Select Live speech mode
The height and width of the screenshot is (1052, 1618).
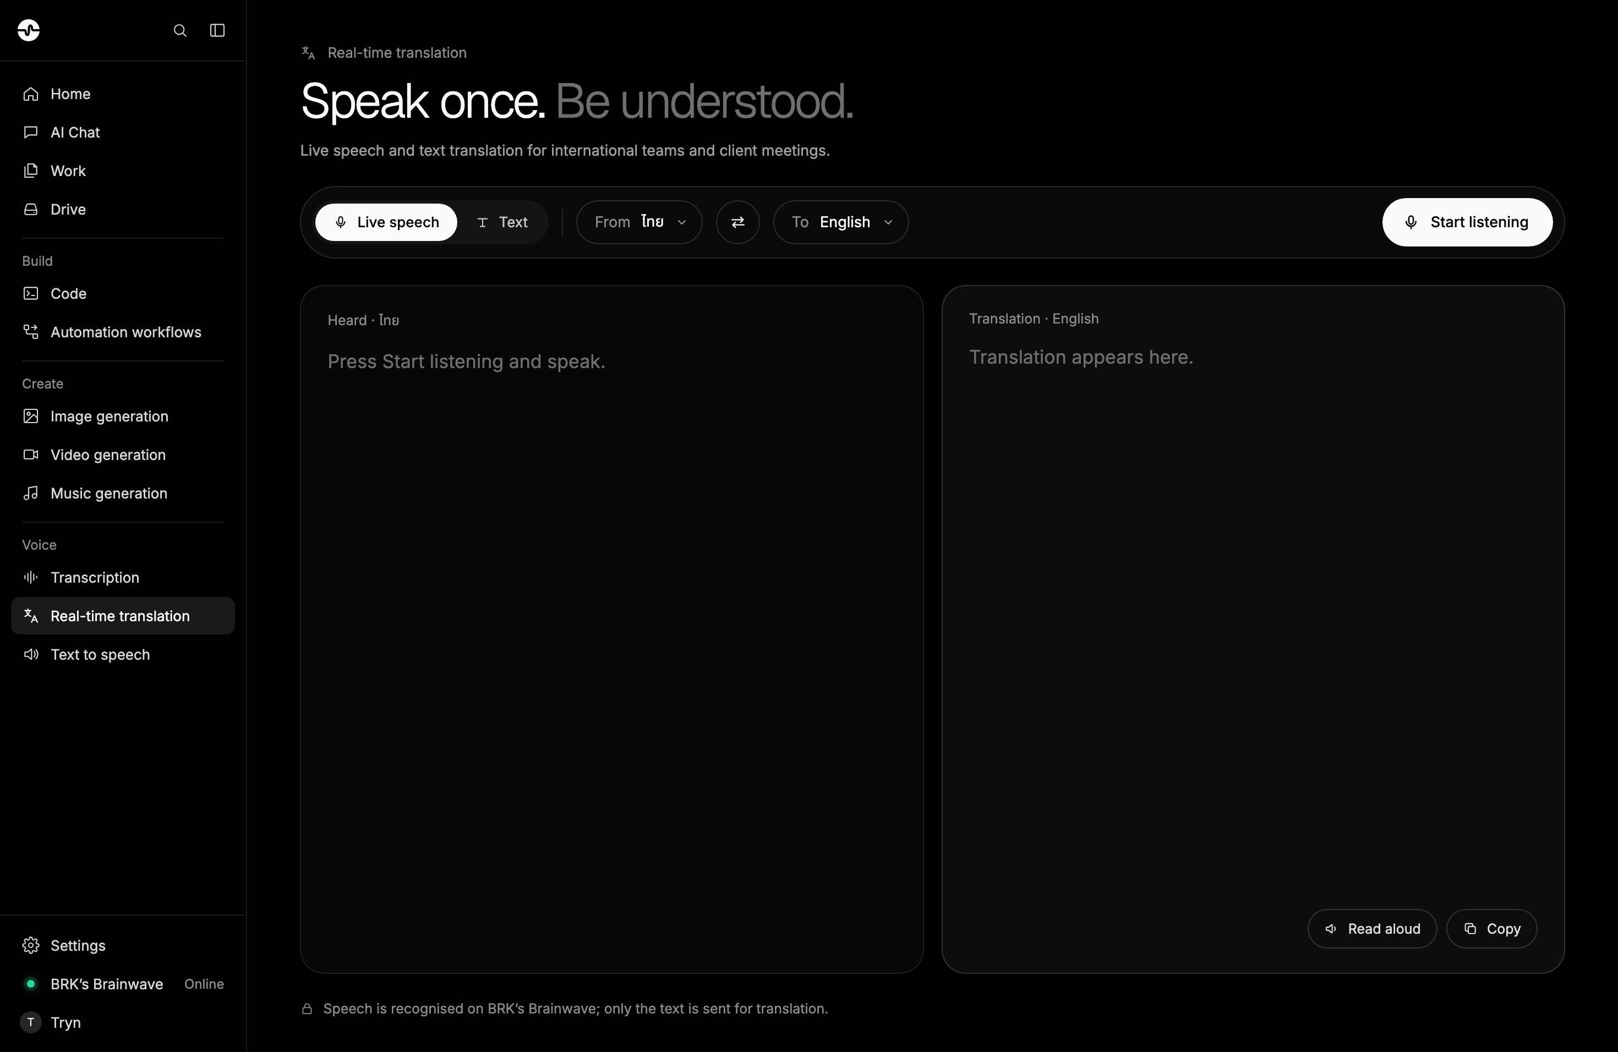[x=386, y=222]
